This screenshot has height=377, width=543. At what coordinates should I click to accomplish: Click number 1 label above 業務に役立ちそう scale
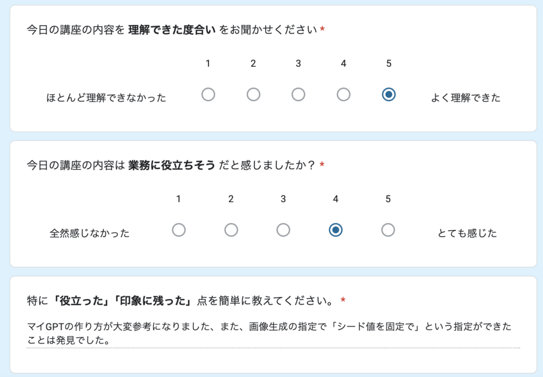[x=179, y=199]
